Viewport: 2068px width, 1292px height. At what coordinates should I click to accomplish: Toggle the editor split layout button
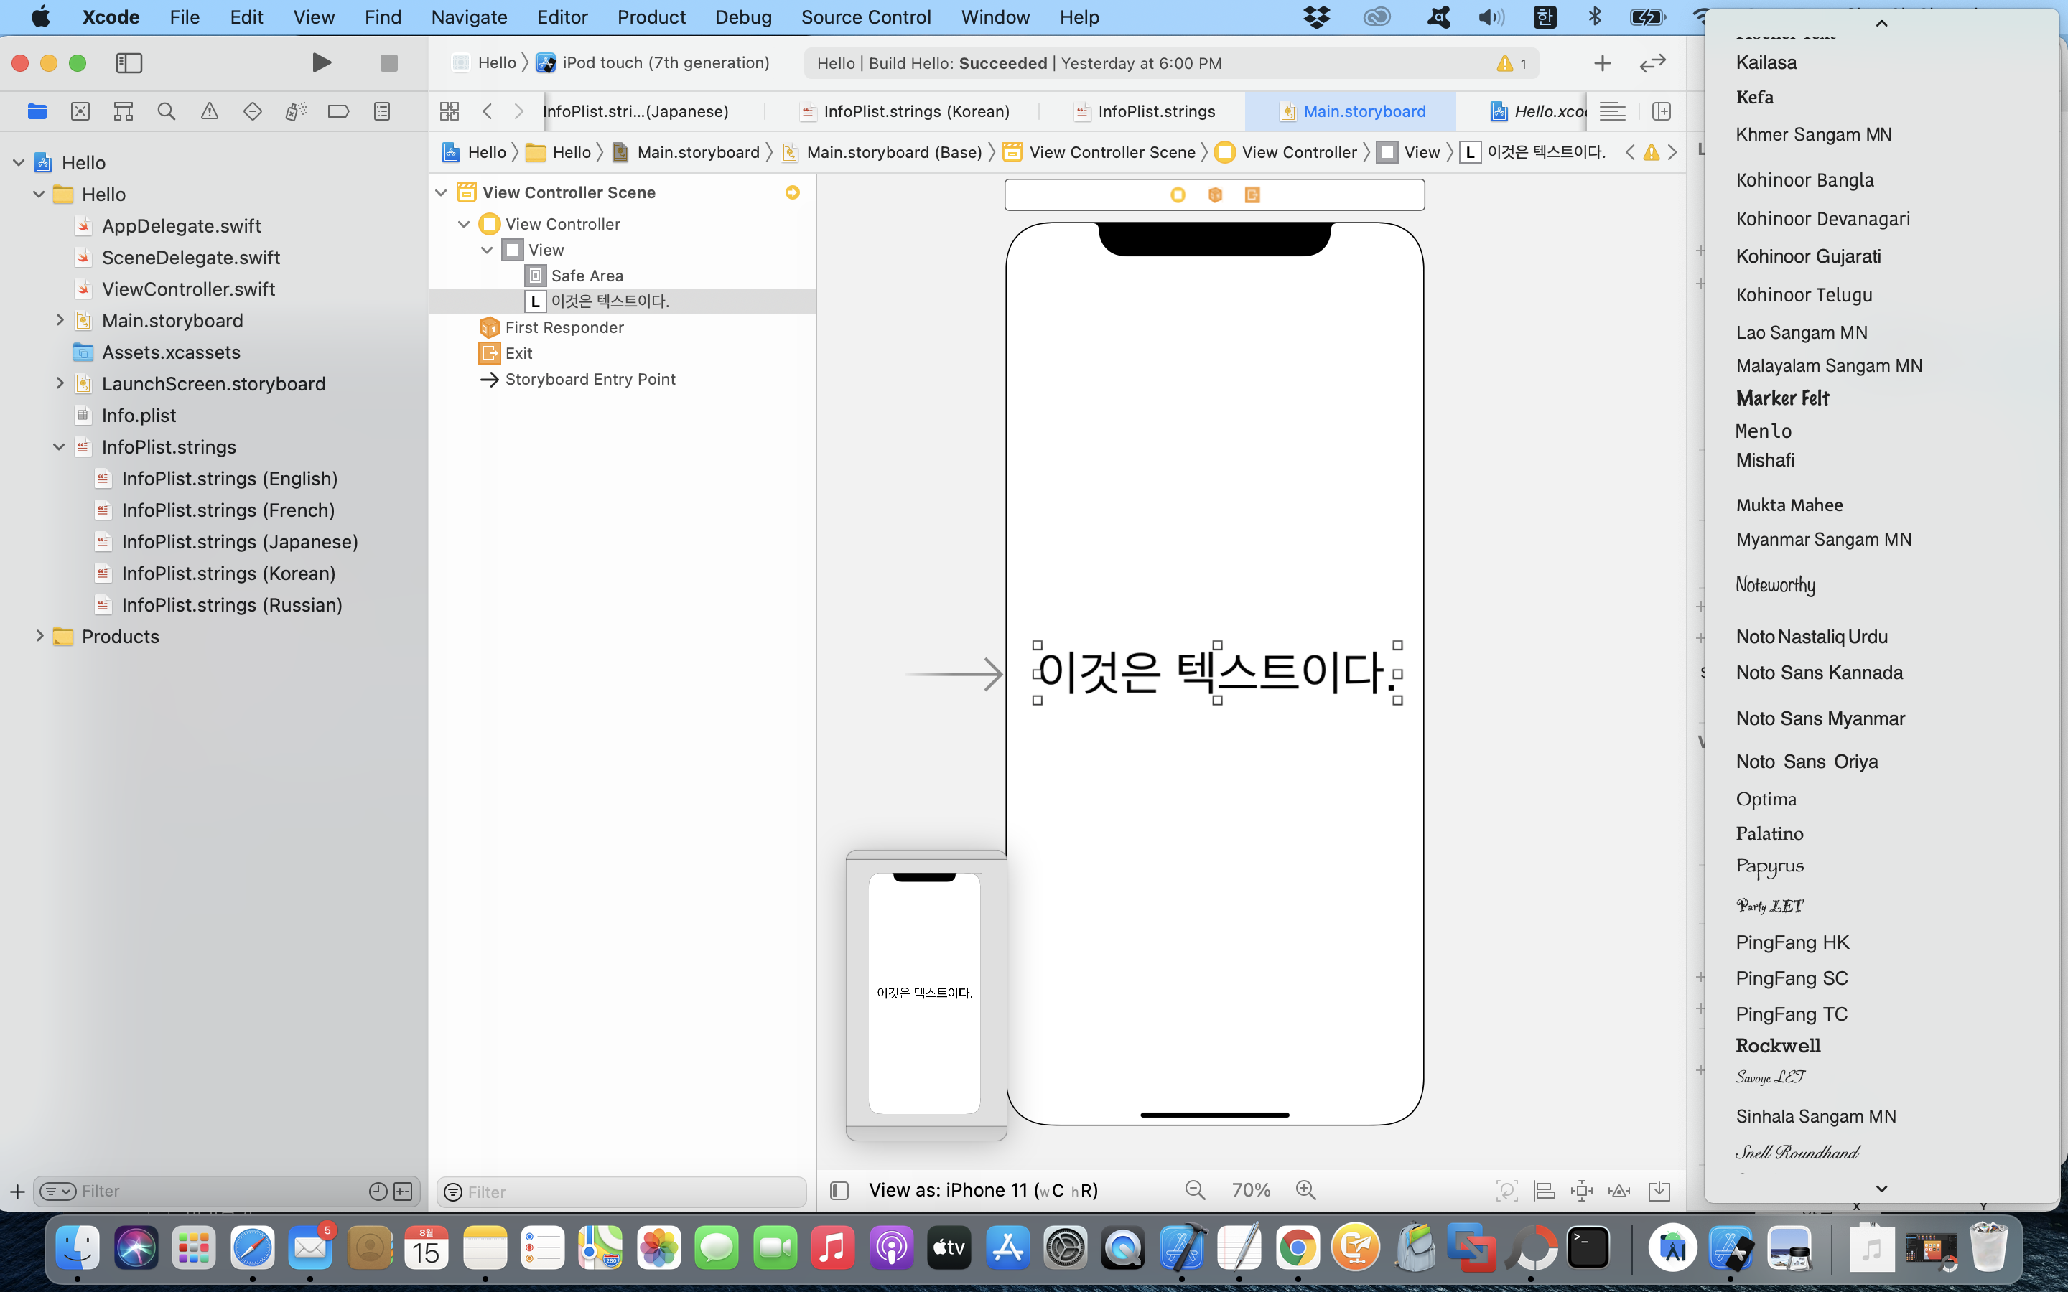[1662, 111]
